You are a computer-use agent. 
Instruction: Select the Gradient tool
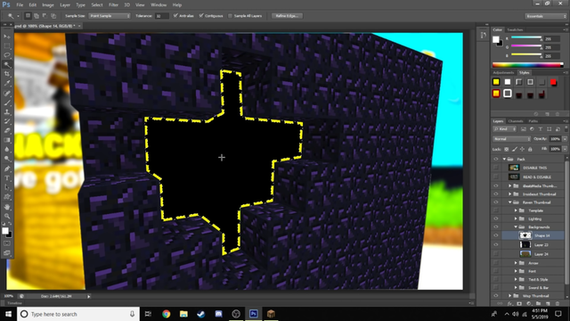(x=7, y=140)
